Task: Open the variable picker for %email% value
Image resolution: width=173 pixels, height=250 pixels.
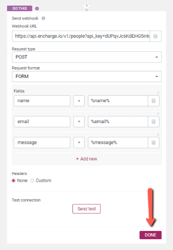Action: click(153, 122)
